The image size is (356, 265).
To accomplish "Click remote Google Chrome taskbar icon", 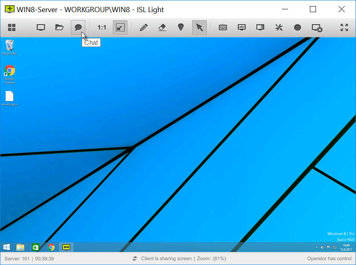I will [51, 247].
